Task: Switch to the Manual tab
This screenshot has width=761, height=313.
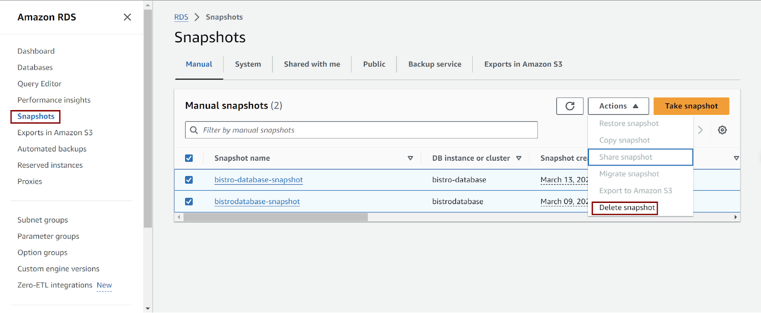Action: [x=199, y=64]
